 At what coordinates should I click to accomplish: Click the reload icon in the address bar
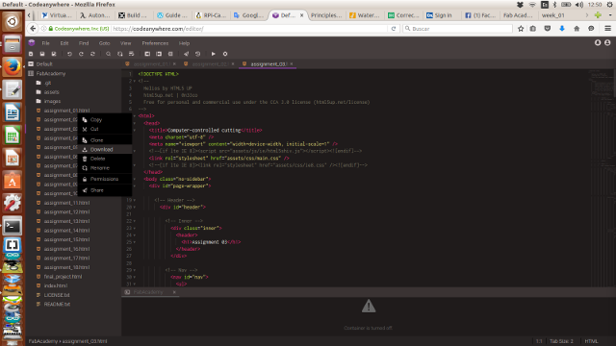394,29
